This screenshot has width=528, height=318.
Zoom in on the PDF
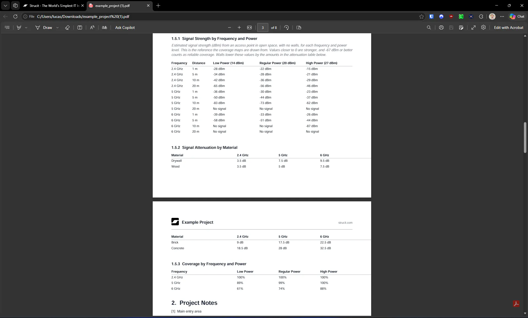point(239,28)
